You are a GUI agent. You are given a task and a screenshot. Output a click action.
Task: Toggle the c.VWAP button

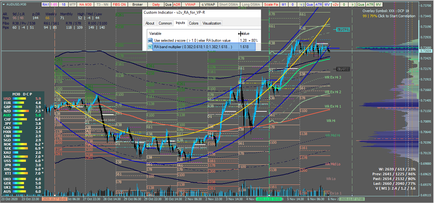tap(209, 5)
